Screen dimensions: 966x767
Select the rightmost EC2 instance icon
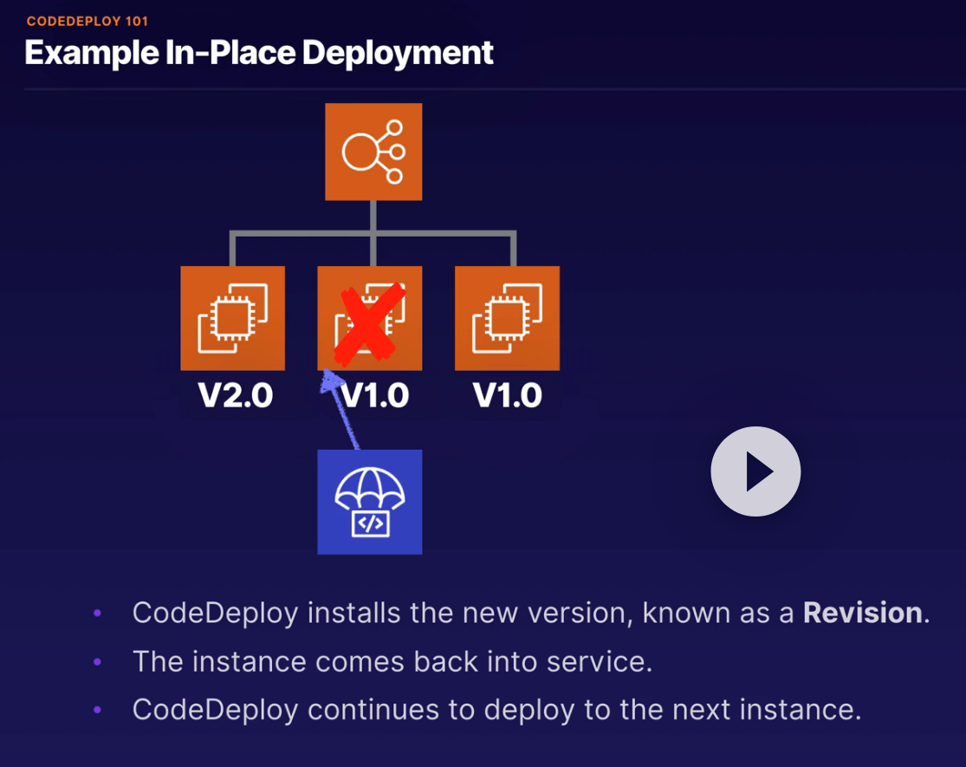[x=507, y=318]
